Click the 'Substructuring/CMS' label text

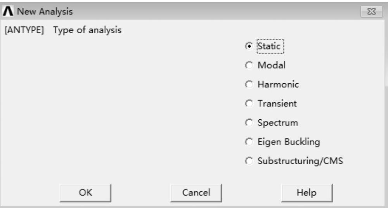pyautogui.click(x=300, y=161)
